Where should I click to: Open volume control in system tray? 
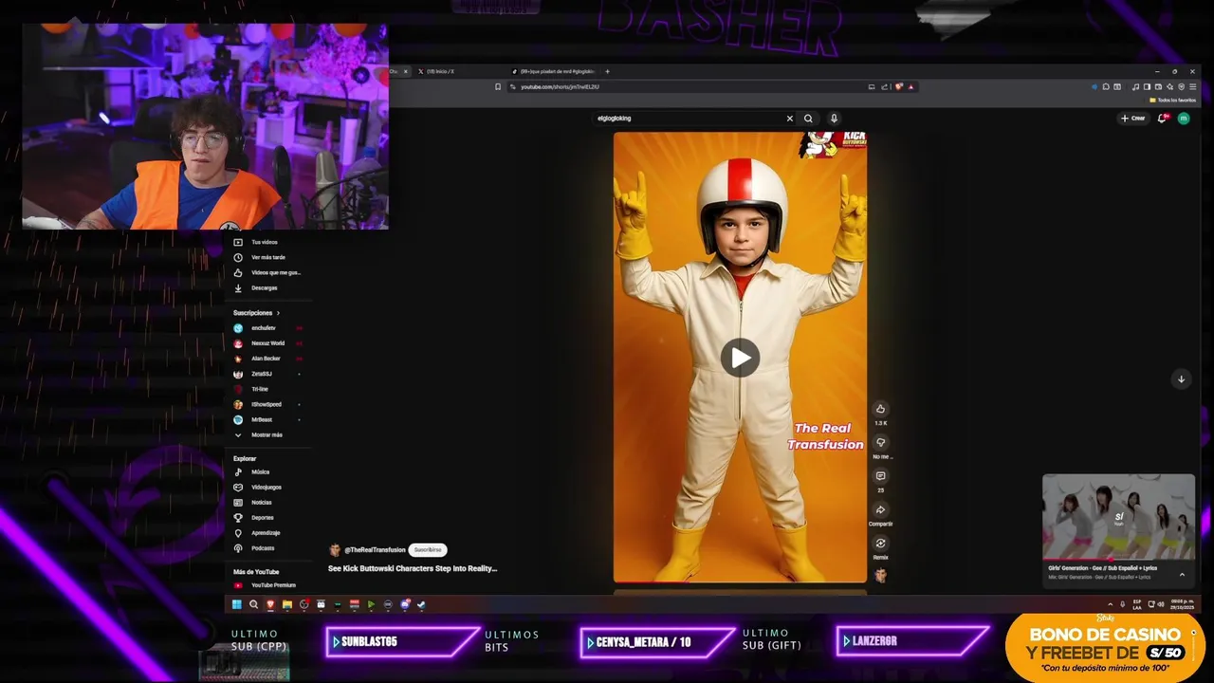tap(1162, 604)
